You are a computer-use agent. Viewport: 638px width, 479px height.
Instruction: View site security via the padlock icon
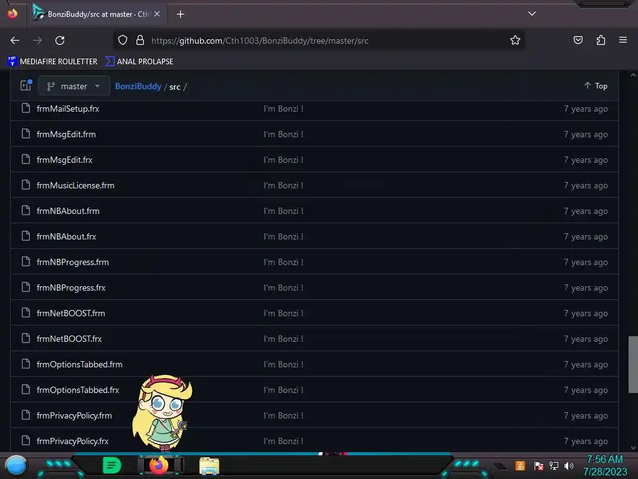140,41
